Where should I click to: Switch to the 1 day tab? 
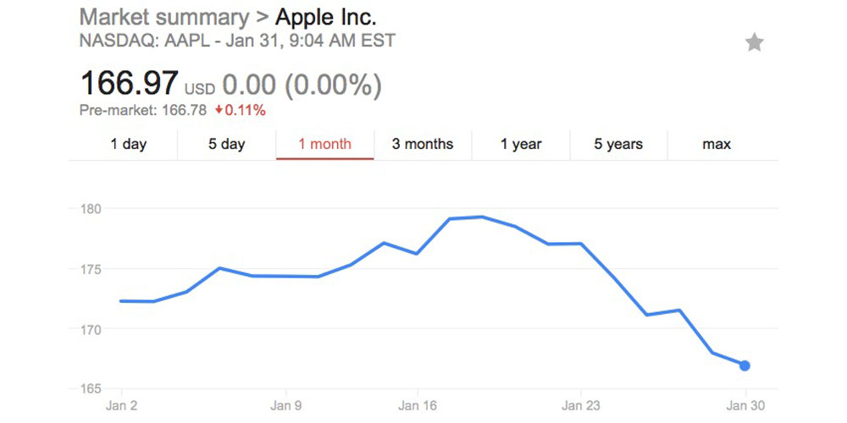(x=128, y=144)
